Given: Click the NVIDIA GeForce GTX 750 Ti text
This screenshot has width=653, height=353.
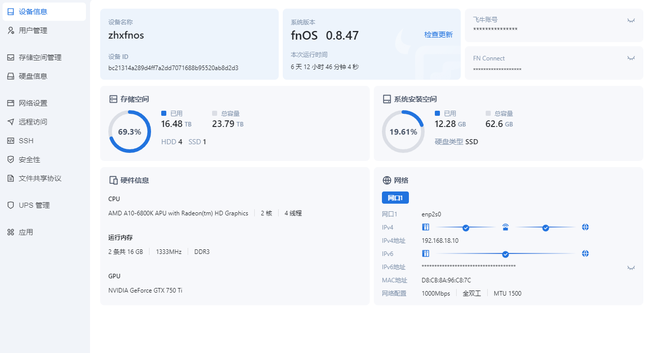Looking at the screenshot, I should tap(145, 291).
